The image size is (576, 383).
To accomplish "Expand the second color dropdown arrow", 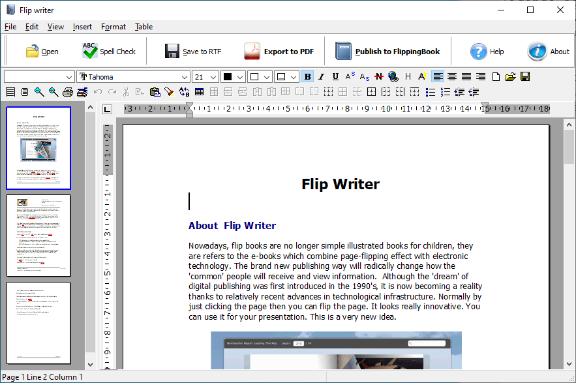I will [267, 77].
